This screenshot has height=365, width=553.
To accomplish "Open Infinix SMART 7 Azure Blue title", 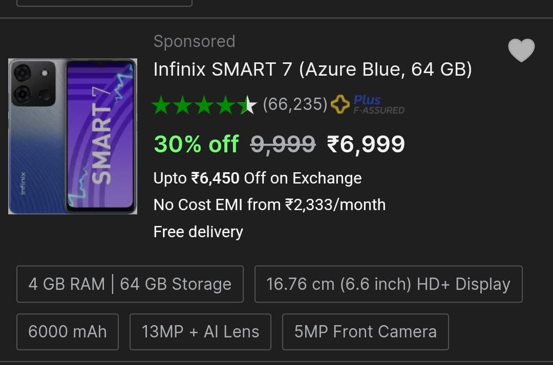I will tap(312, 70).
